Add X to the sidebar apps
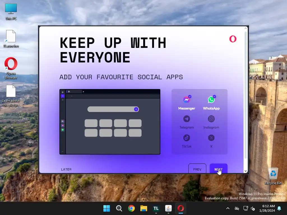Image resolution: width=287 pixels, height=215 pixels. [x=211, y=138]
